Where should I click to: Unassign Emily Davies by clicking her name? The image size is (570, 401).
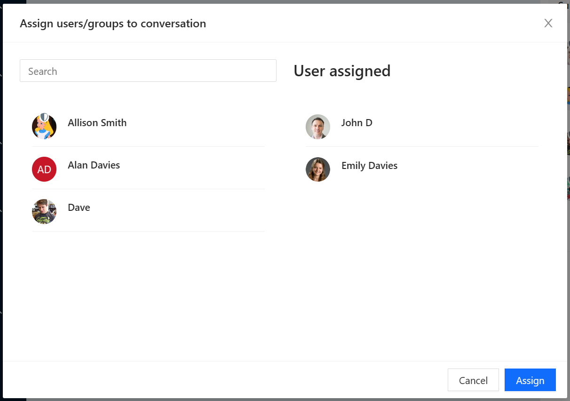(369, 166)
